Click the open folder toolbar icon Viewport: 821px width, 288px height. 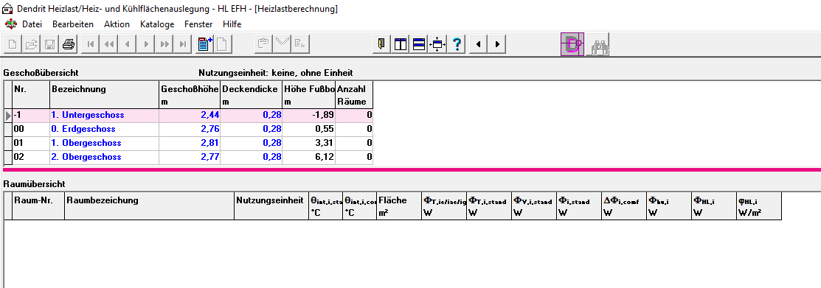pos(32,44)
